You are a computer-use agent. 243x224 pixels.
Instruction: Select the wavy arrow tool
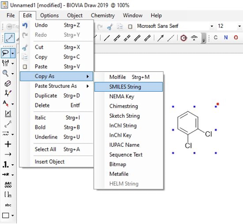(x=6, y=133)
